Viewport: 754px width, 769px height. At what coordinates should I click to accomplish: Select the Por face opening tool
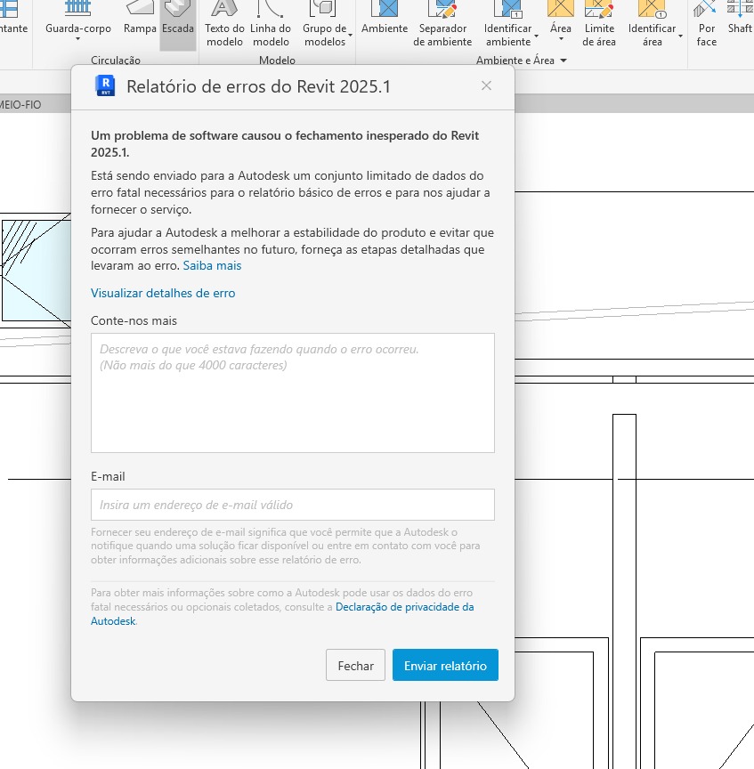(707, 21)
